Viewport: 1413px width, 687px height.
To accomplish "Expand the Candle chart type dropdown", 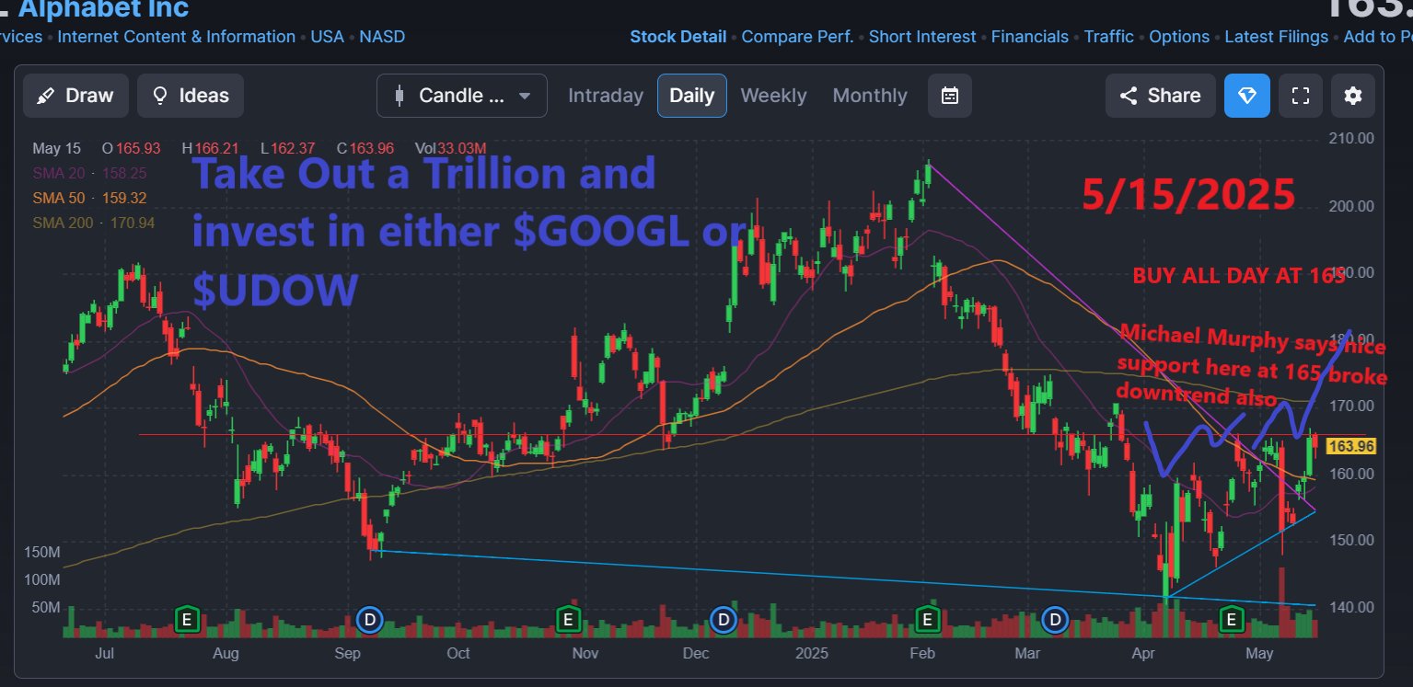I will tap(462, 96).
